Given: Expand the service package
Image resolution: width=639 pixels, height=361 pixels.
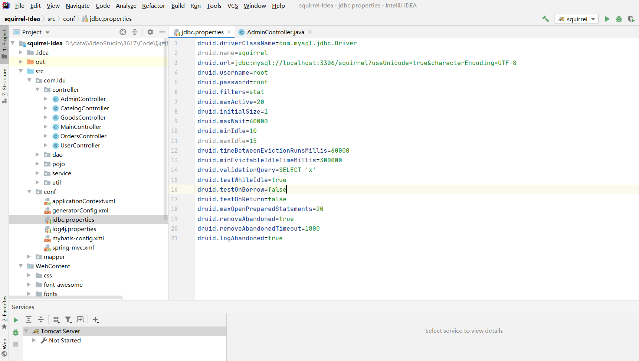Looking at the screenshot, I should pyautogui.click(x=37, y=173).
